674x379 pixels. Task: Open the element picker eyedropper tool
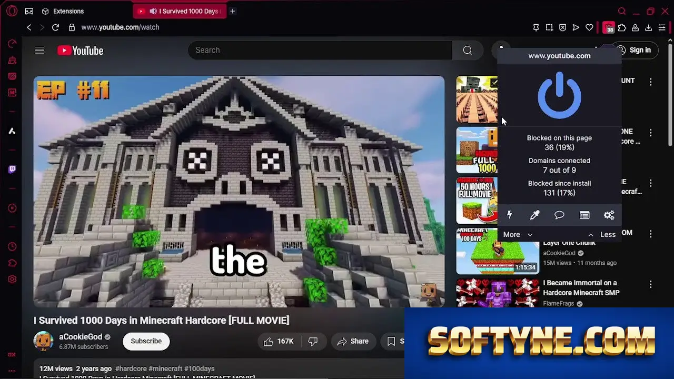[x=534, y=215]
